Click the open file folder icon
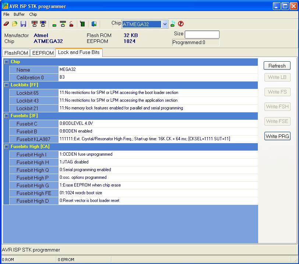This screenshot has width=299, height=264. [14, 24]
